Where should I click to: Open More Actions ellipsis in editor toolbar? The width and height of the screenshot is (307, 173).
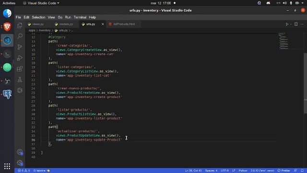pos(302,24)
